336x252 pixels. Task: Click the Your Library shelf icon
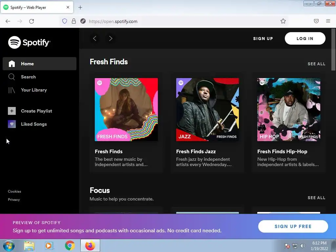[x=11, y=90]
